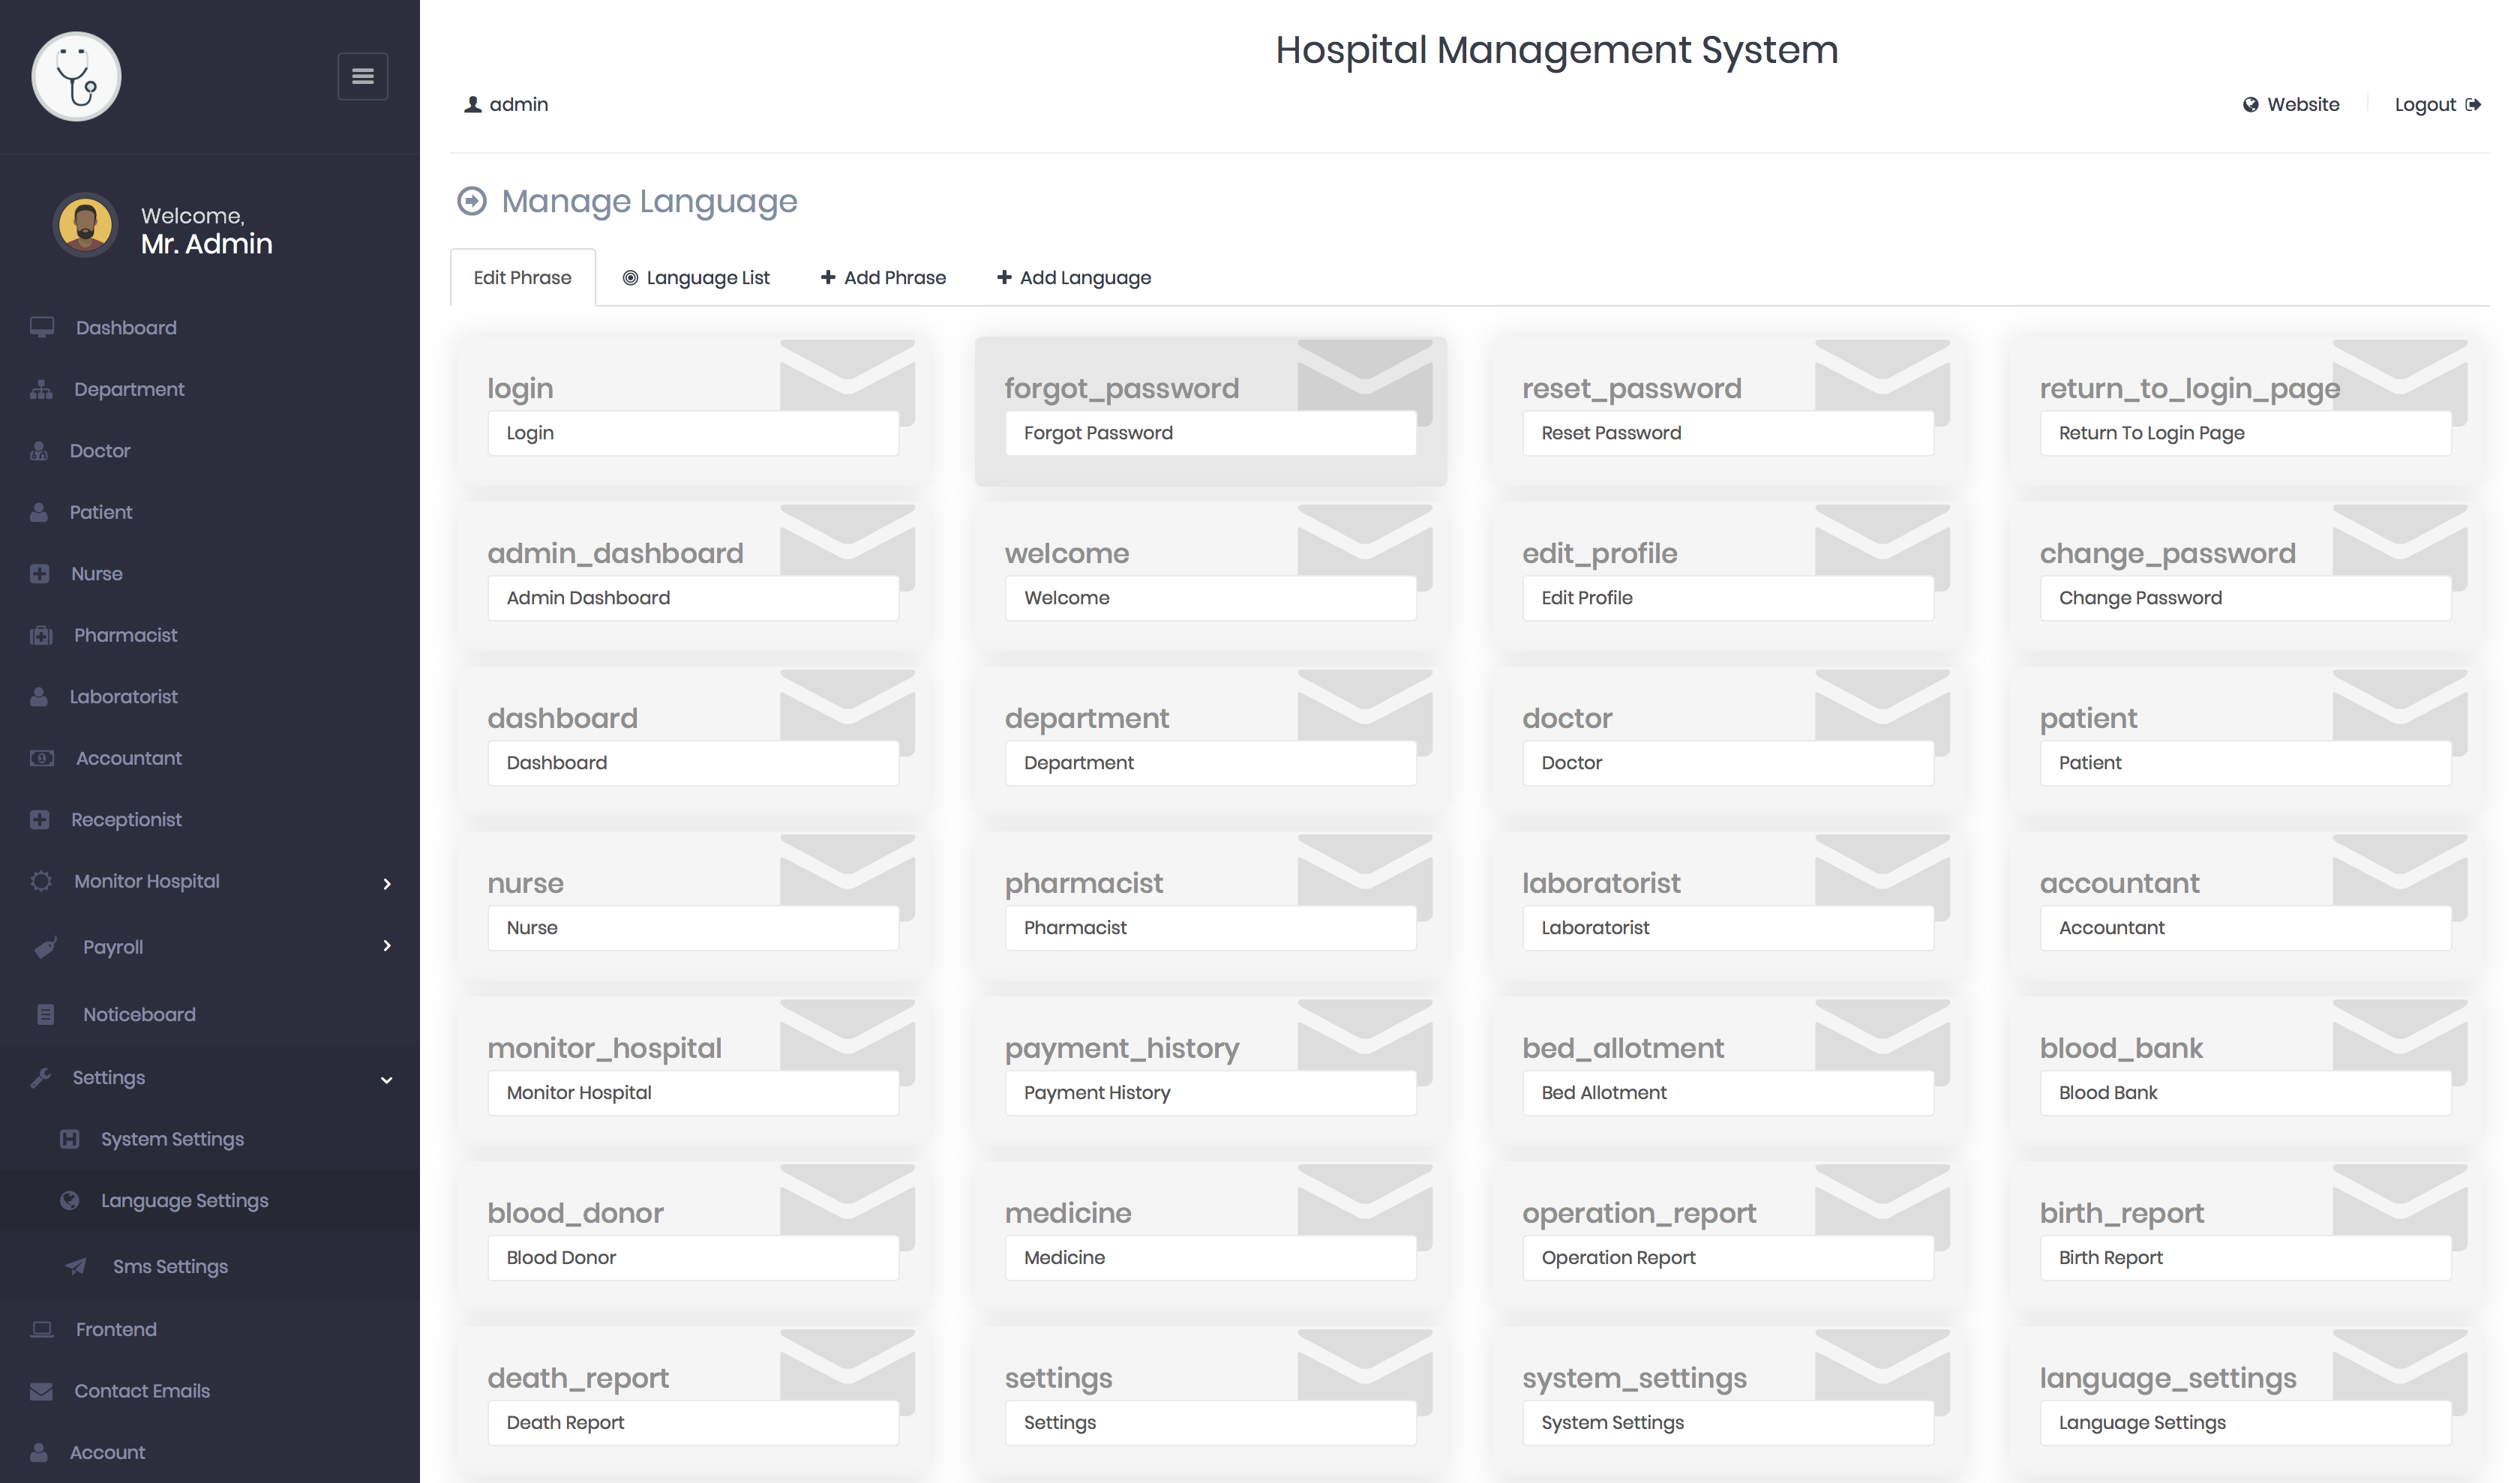
Task: Click the Payroll tag icon in the sidebar
Action: coord(46,948)
